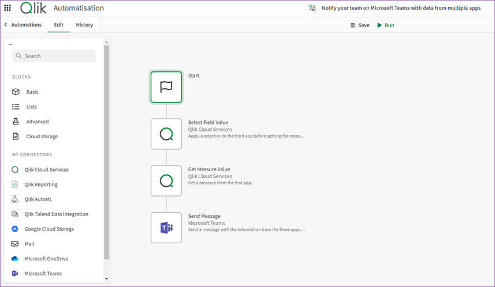This screenshot has height=287, width=495.
Task: Click the sidebar scrollbar up arrow
Action: coord(106,42)
